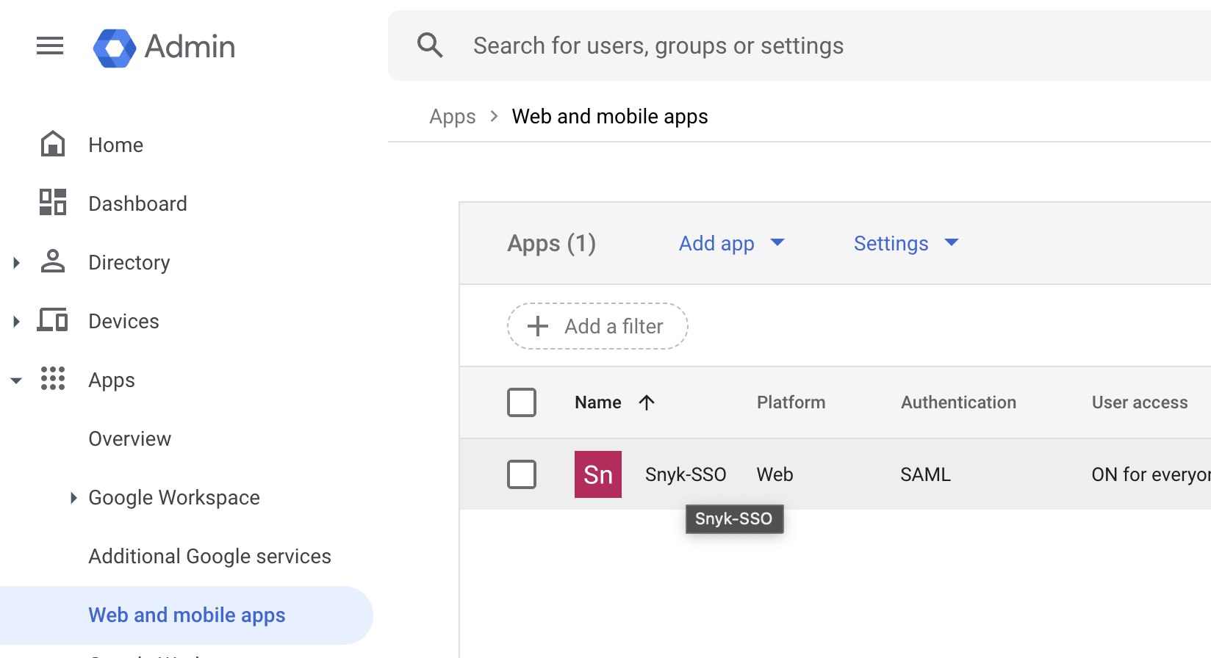Go to Home in the sidebar
The height and width of the screenshot is (658, 1211).
116,145
